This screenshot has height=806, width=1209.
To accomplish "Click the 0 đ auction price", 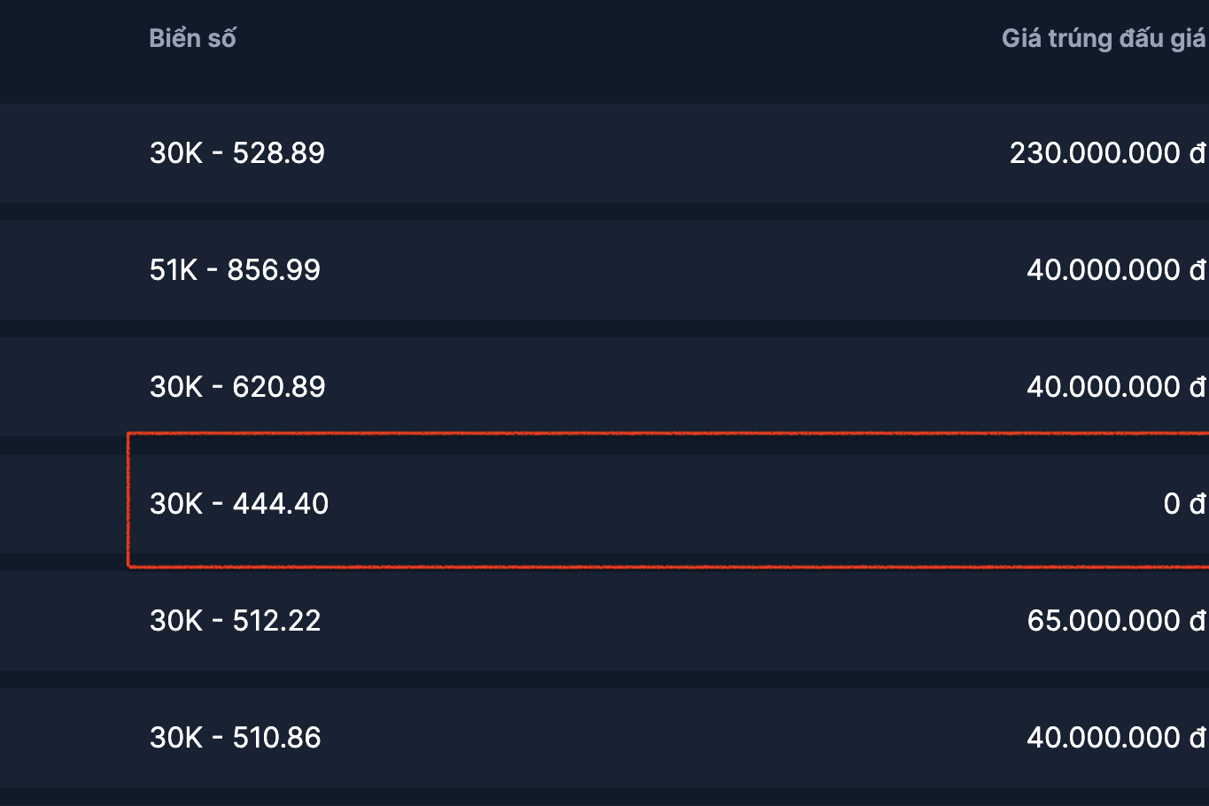I will click(1184, 504).
